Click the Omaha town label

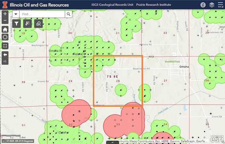pyautogui.click(x=184, y=67)
